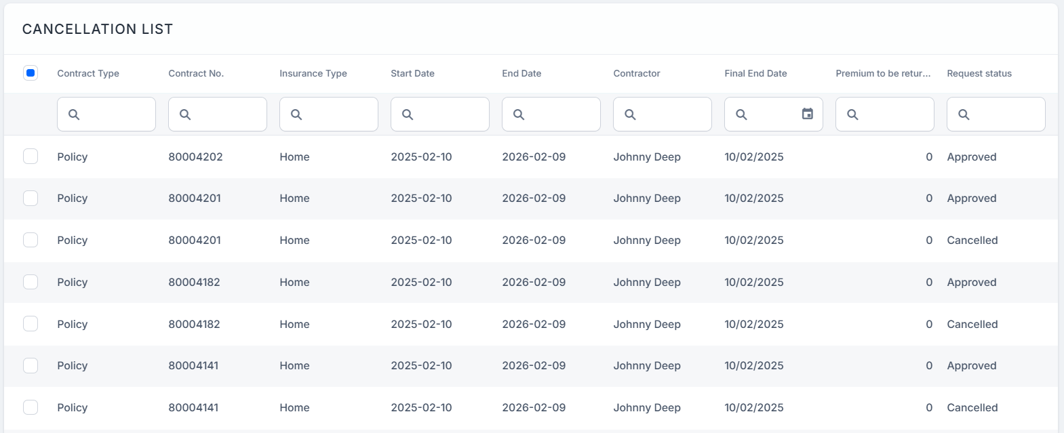The height and width of the screenshot is (433, 1064).
Task: Click the search icon in Request status filter
Action: tap(964, 115)
